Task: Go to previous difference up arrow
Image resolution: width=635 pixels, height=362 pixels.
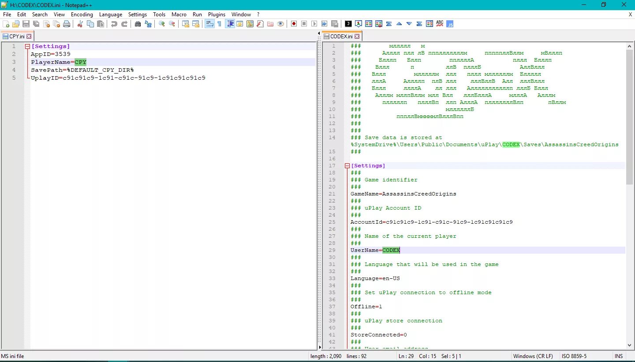Action: point(399,24)
